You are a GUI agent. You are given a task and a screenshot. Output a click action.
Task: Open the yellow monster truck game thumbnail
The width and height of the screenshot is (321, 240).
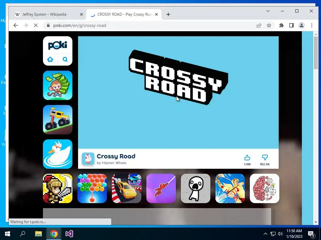pyautogui.click(x=58, y=120)
